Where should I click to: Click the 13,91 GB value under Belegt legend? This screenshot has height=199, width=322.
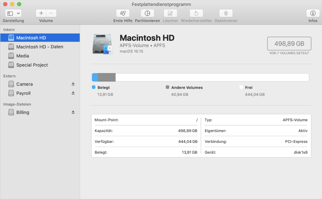click(105, 94)
